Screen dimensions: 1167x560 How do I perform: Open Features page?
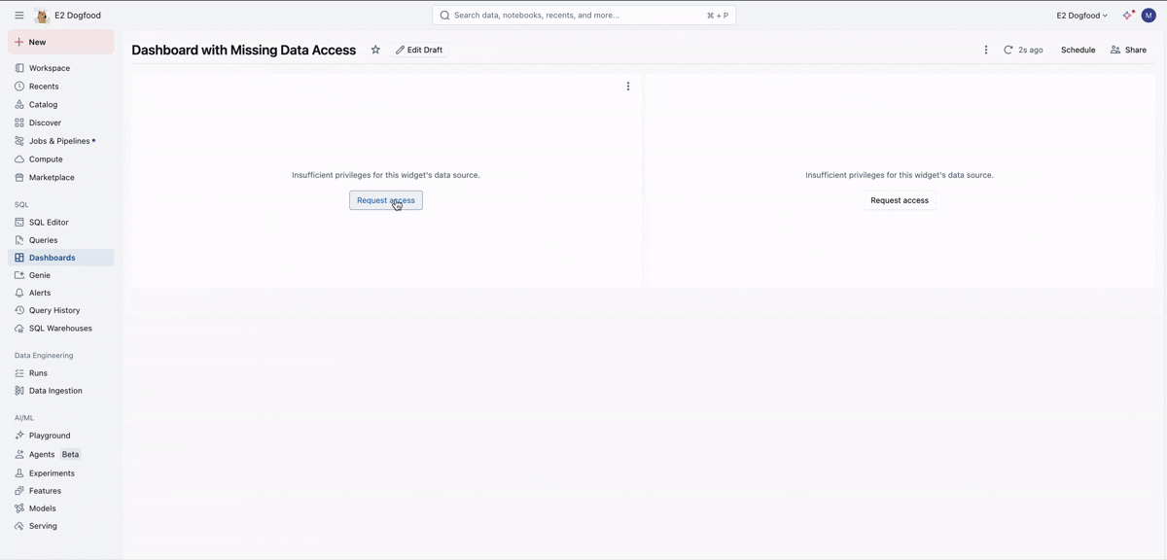coord(60,491)
